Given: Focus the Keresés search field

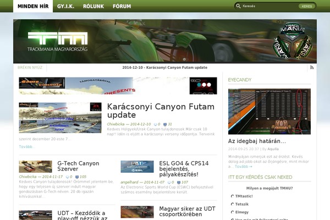Looking at the screenshot, I should pyautogui.click(x=269, y=6).
